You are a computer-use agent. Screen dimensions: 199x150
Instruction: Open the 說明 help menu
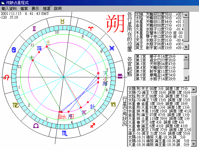point(58,8)
